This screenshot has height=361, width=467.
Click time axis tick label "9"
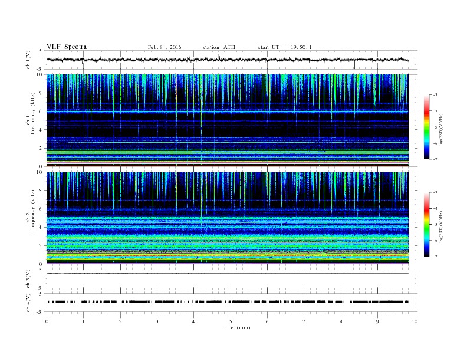pos(377,321)
